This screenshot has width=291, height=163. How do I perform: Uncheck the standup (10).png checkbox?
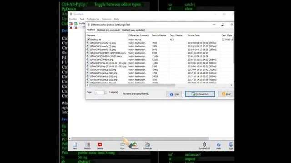coord(88,73)
